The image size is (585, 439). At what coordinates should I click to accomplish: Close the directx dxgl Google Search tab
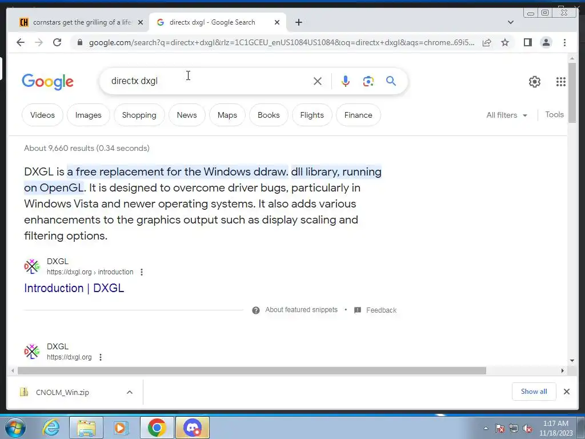(277, 22)
